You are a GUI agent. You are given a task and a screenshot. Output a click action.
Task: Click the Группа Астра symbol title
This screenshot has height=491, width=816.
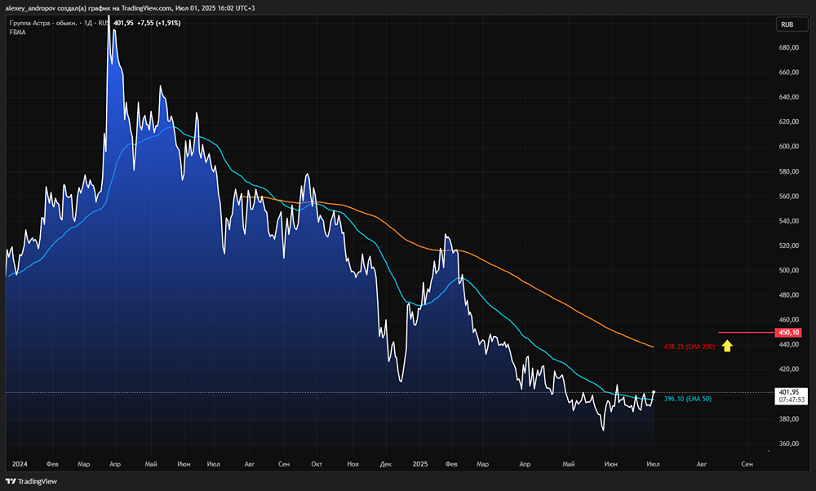coord(41,24)
